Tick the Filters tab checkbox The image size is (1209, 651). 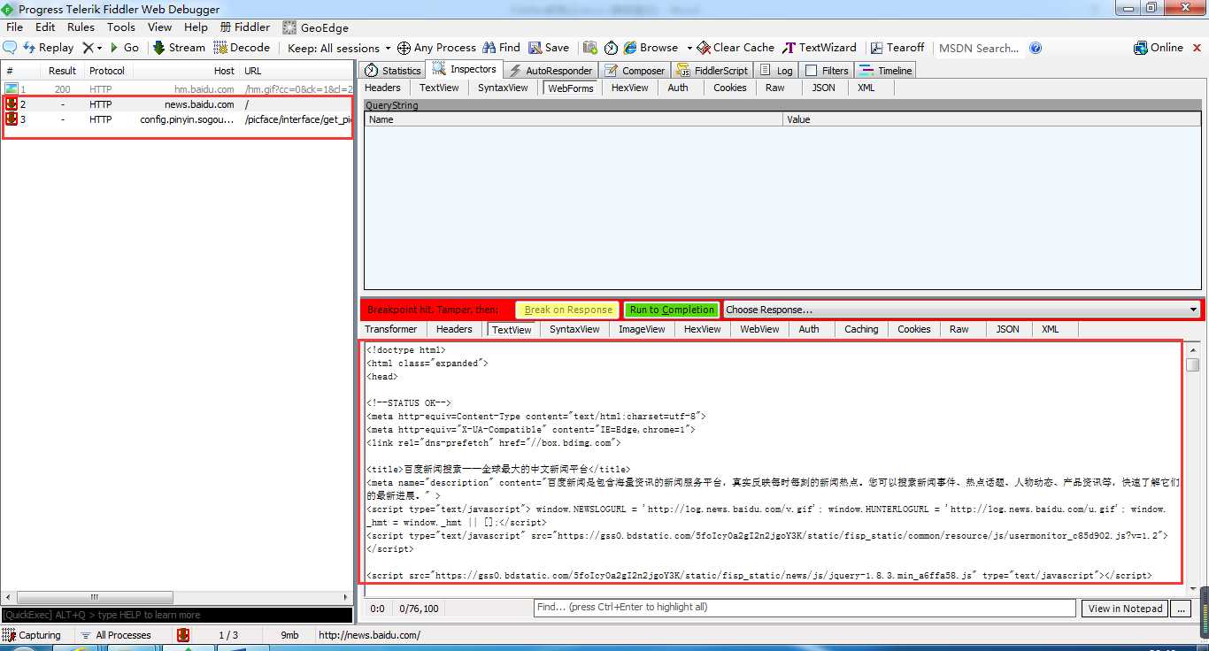pyautogui.click(x=812, y=71)
